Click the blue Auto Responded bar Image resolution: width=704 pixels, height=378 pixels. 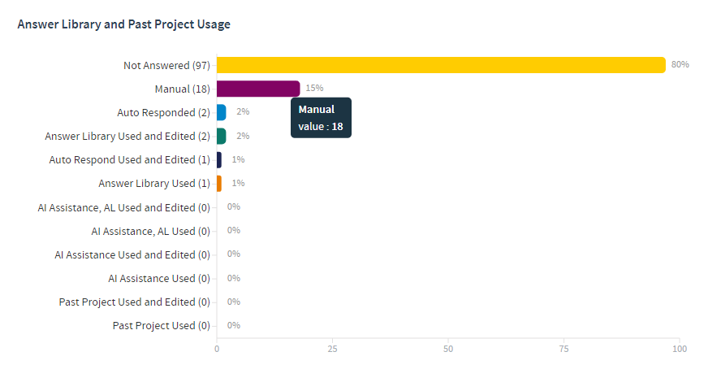click(221, 112)
